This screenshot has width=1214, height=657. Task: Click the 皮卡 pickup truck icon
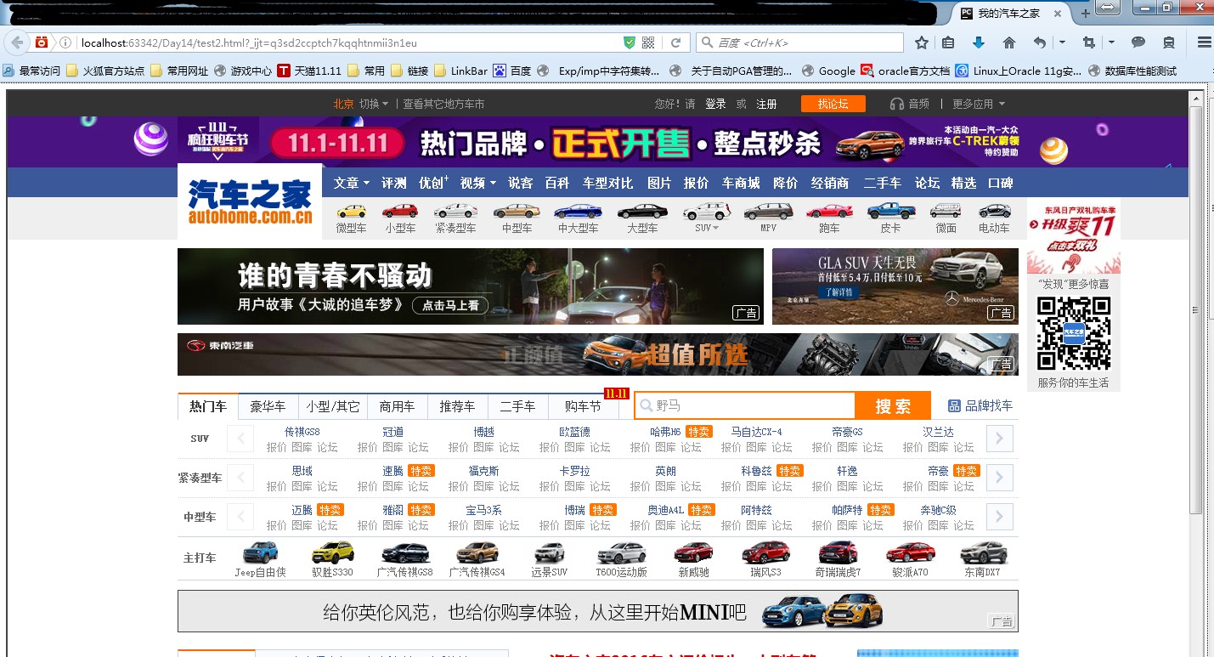pyautogui.click(x=891, y=210)
